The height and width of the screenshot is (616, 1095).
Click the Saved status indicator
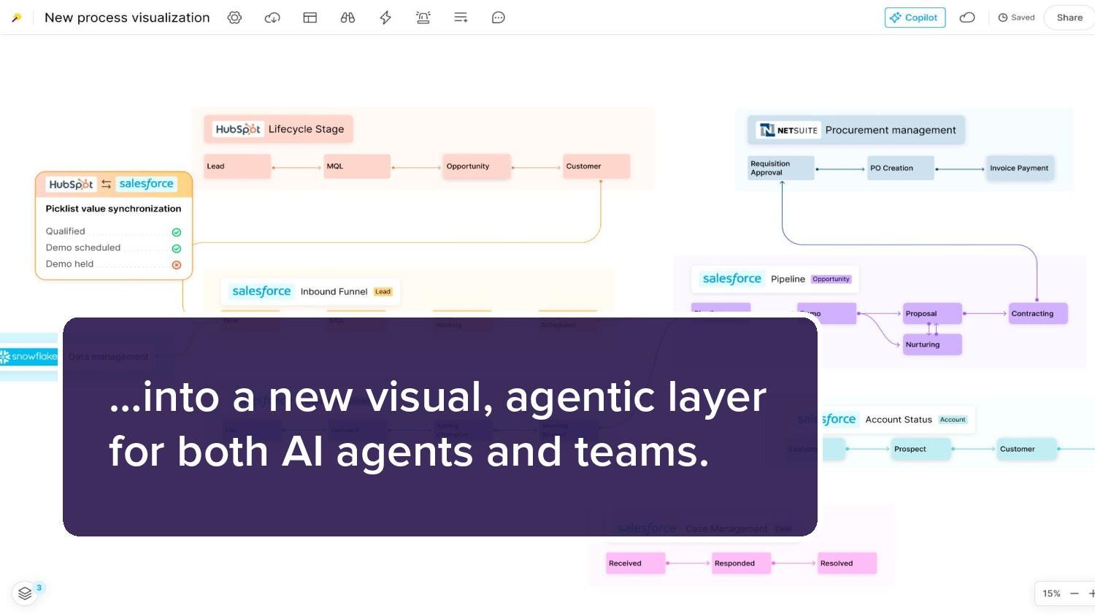point(1016,18)
